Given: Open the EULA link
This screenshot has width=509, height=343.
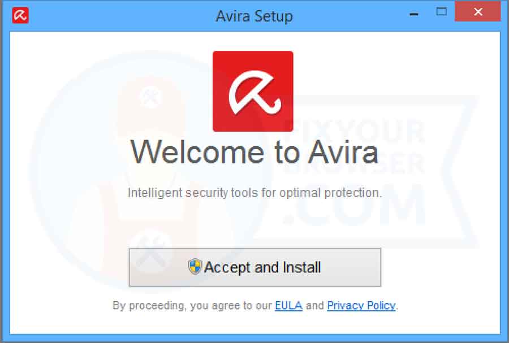Looking at the screenshot, I should [288, 305].
